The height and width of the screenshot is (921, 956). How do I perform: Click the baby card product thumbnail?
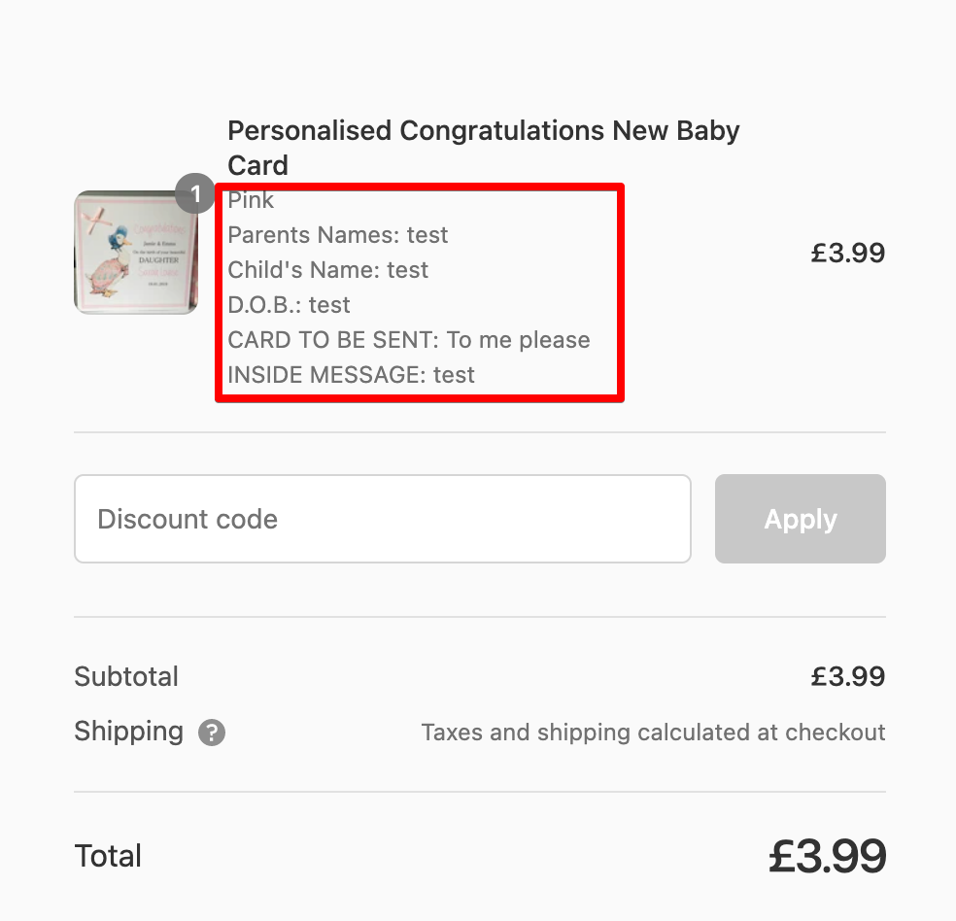coord(136,253)
